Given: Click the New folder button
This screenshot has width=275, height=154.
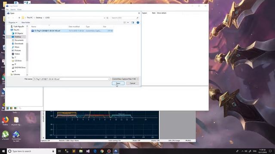Looking at the screenshot, I should point(26,23).
